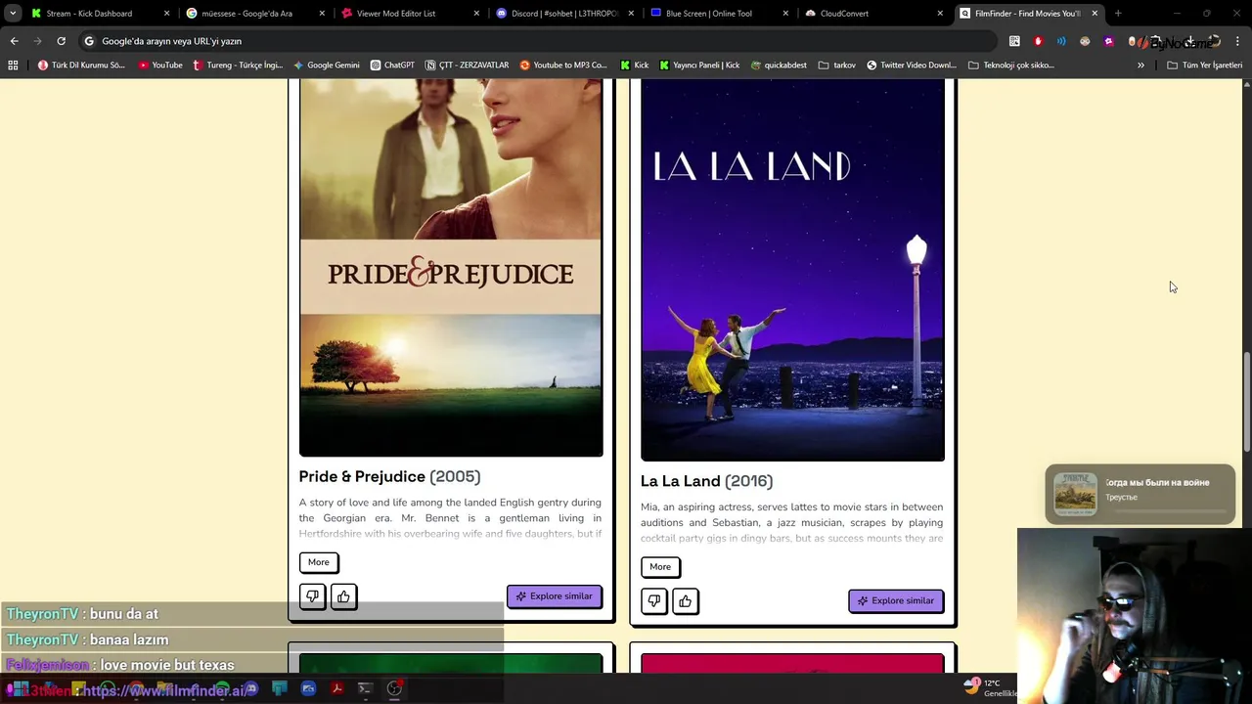Open Twitter Video Downloader bookmark
The width and height of the screenshot is (1252, 704).
912,66
